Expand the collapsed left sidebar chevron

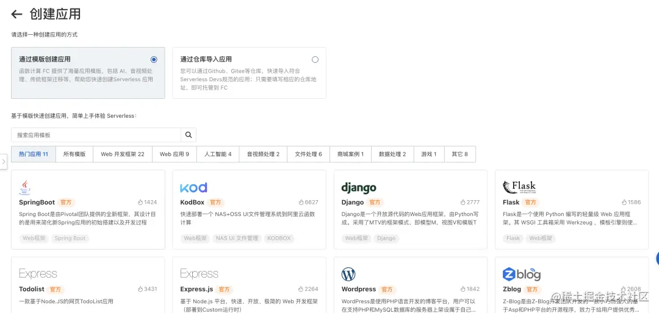coord(4,161)
